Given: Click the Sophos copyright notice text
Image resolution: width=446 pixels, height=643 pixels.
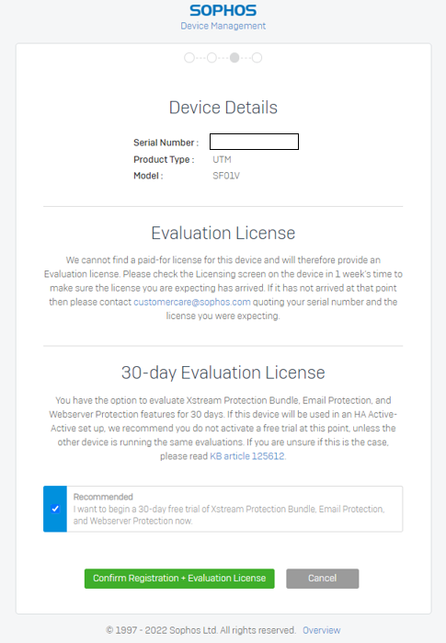Looking at the screenshot, I should pyautogui.click(x=200, y=630).
